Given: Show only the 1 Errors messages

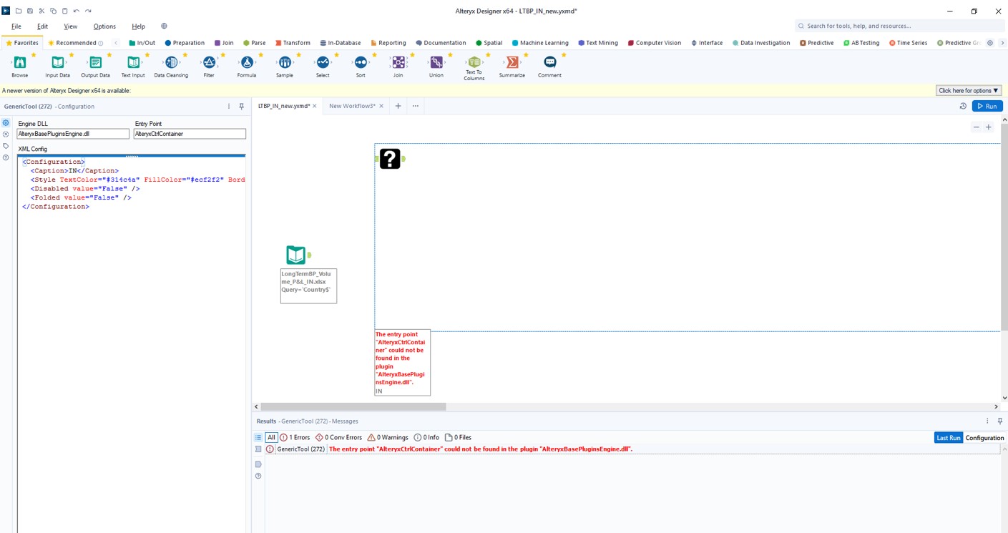Looking at the screenshot, I should click(x=295, y=437).
